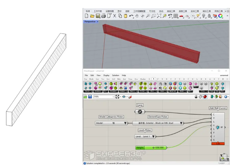Open the Grasshopper Display menu
230x166 pixels.
point(106,75)
